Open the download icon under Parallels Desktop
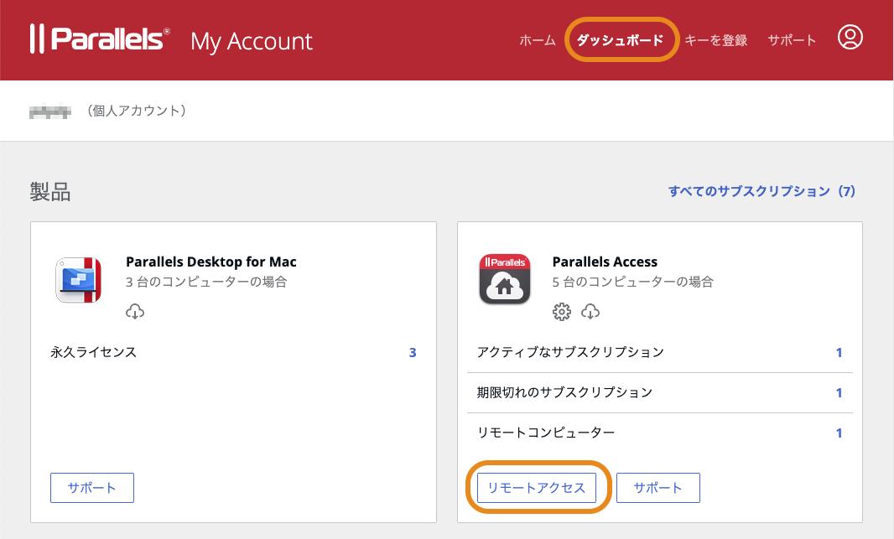This screenshot has height=539, width=894. pos(135,311)
